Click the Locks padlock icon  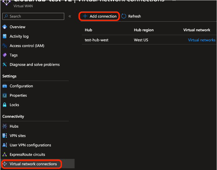(4, 105)
